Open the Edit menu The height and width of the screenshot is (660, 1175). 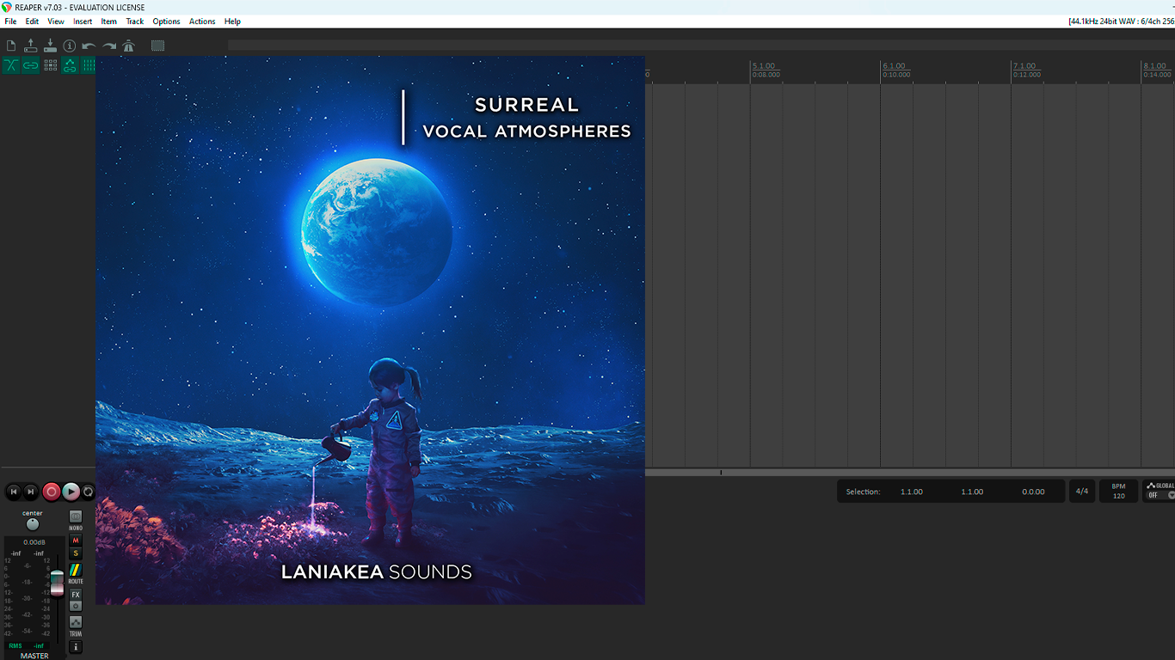coord(32,21)
